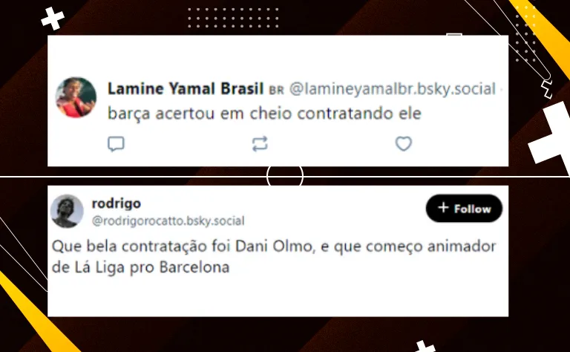The height and width of the screenshot is (352, 570).
Task: Click the center circle between the posts
Action: (x=285, y=176)
